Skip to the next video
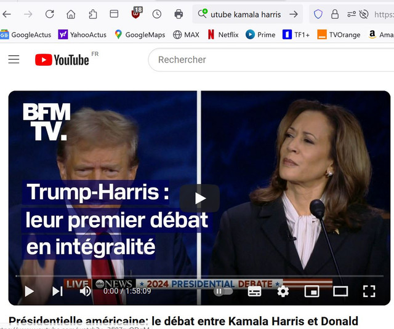Screen dimensions: 394x329 (57, 291)
